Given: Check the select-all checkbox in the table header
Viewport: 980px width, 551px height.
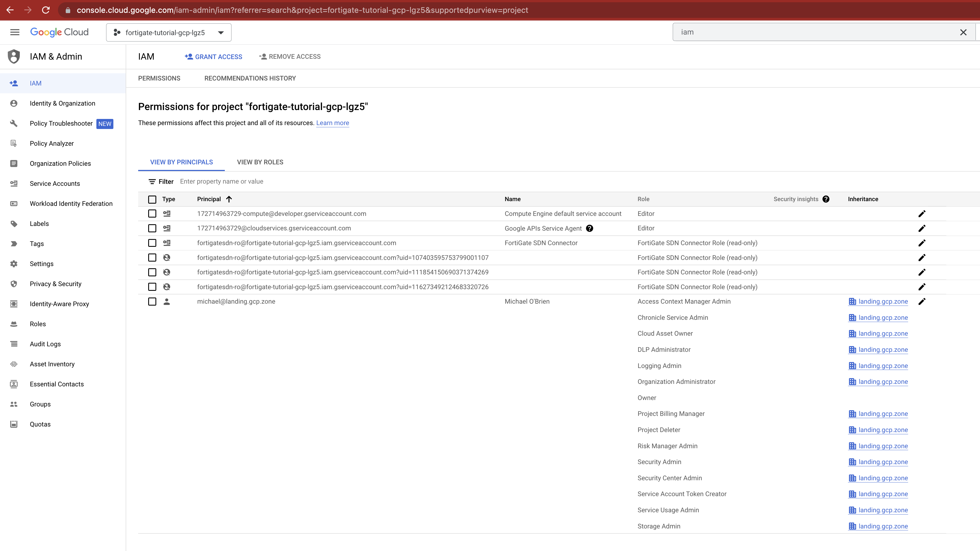Looking at the screenshot, I should (x=152, y=199).
